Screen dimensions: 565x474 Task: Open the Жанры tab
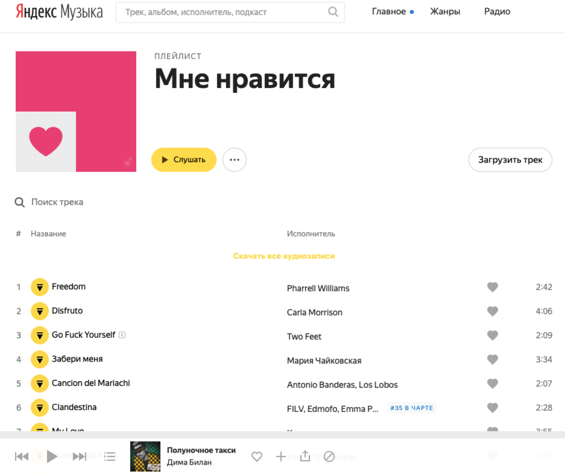(445, 11)
